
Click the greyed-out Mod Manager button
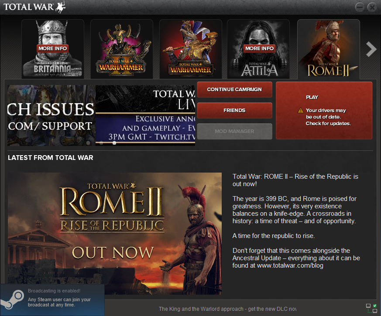pos(234,131)
